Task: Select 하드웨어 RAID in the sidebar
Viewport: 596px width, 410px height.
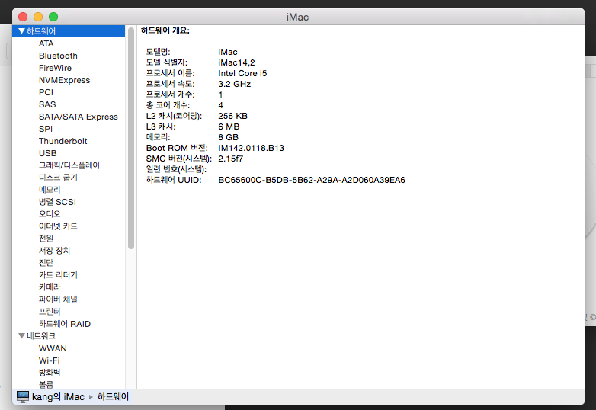Action: (64, 324)
